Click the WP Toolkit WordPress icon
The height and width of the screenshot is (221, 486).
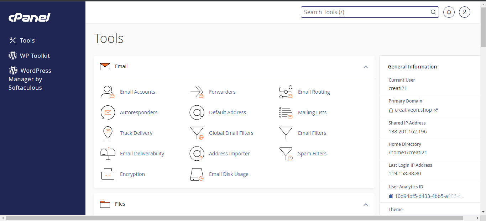(x=13, y=56)
